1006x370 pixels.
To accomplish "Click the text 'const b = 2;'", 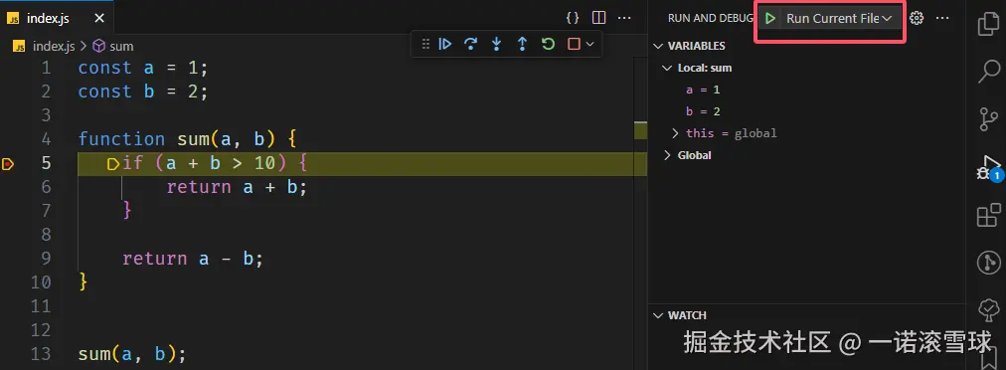I will [143, 92].
